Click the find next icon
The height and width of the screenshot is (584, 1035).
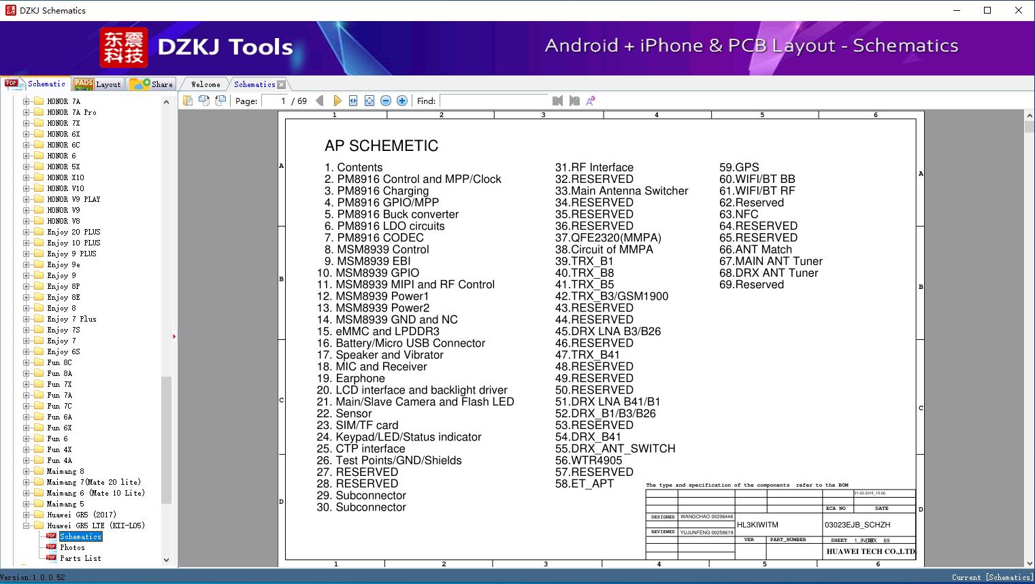(574, 101)
